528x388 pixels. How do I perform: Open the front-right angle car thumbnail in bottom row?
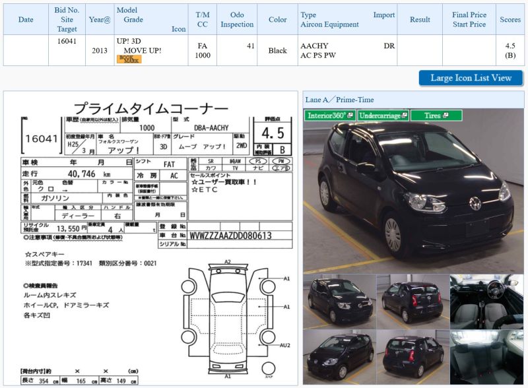click(339, 357)
